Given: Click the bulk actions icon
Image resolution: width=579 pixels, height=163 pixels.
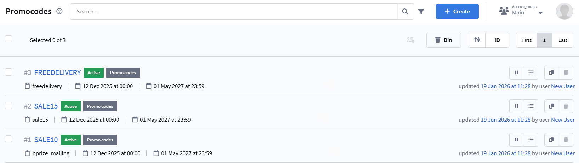Looking at the screenshot, I should 410,40.
